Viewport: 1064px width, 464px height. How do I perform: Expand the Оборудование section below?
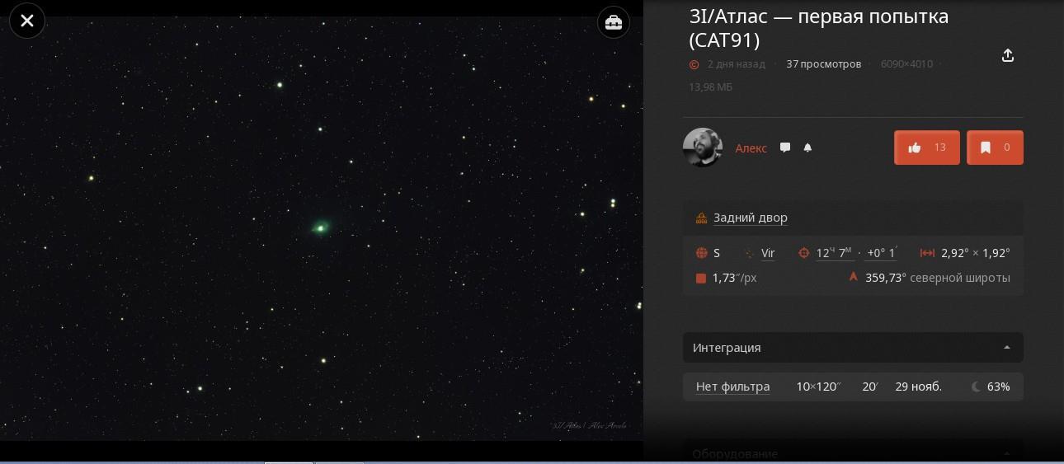click(x=853, y=453)
